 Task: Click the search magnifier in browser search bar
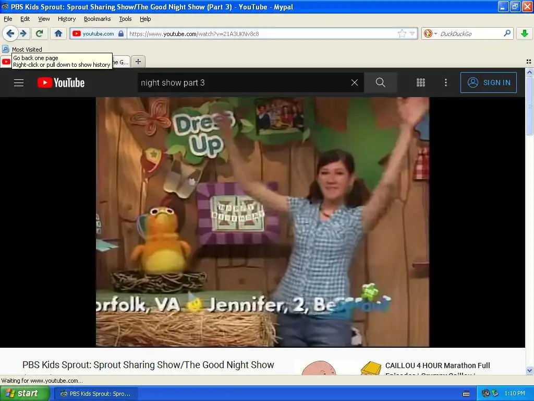pyautogui.click(x=507, y=33)
